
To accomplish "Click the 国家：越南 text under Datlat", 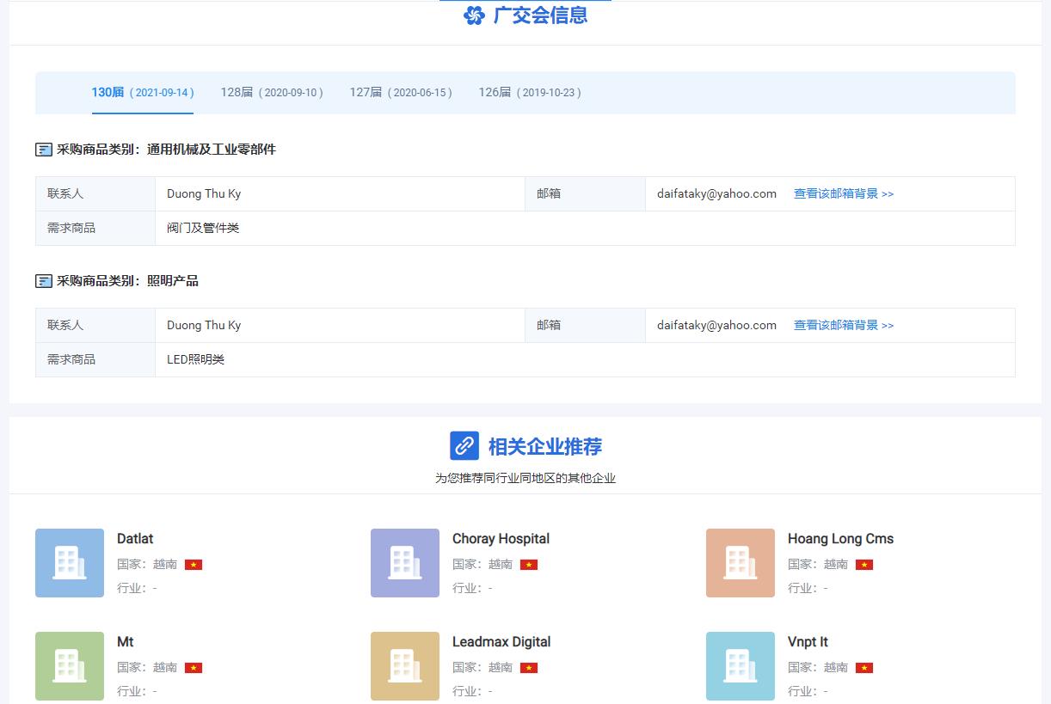I will (x=147, y=565).
